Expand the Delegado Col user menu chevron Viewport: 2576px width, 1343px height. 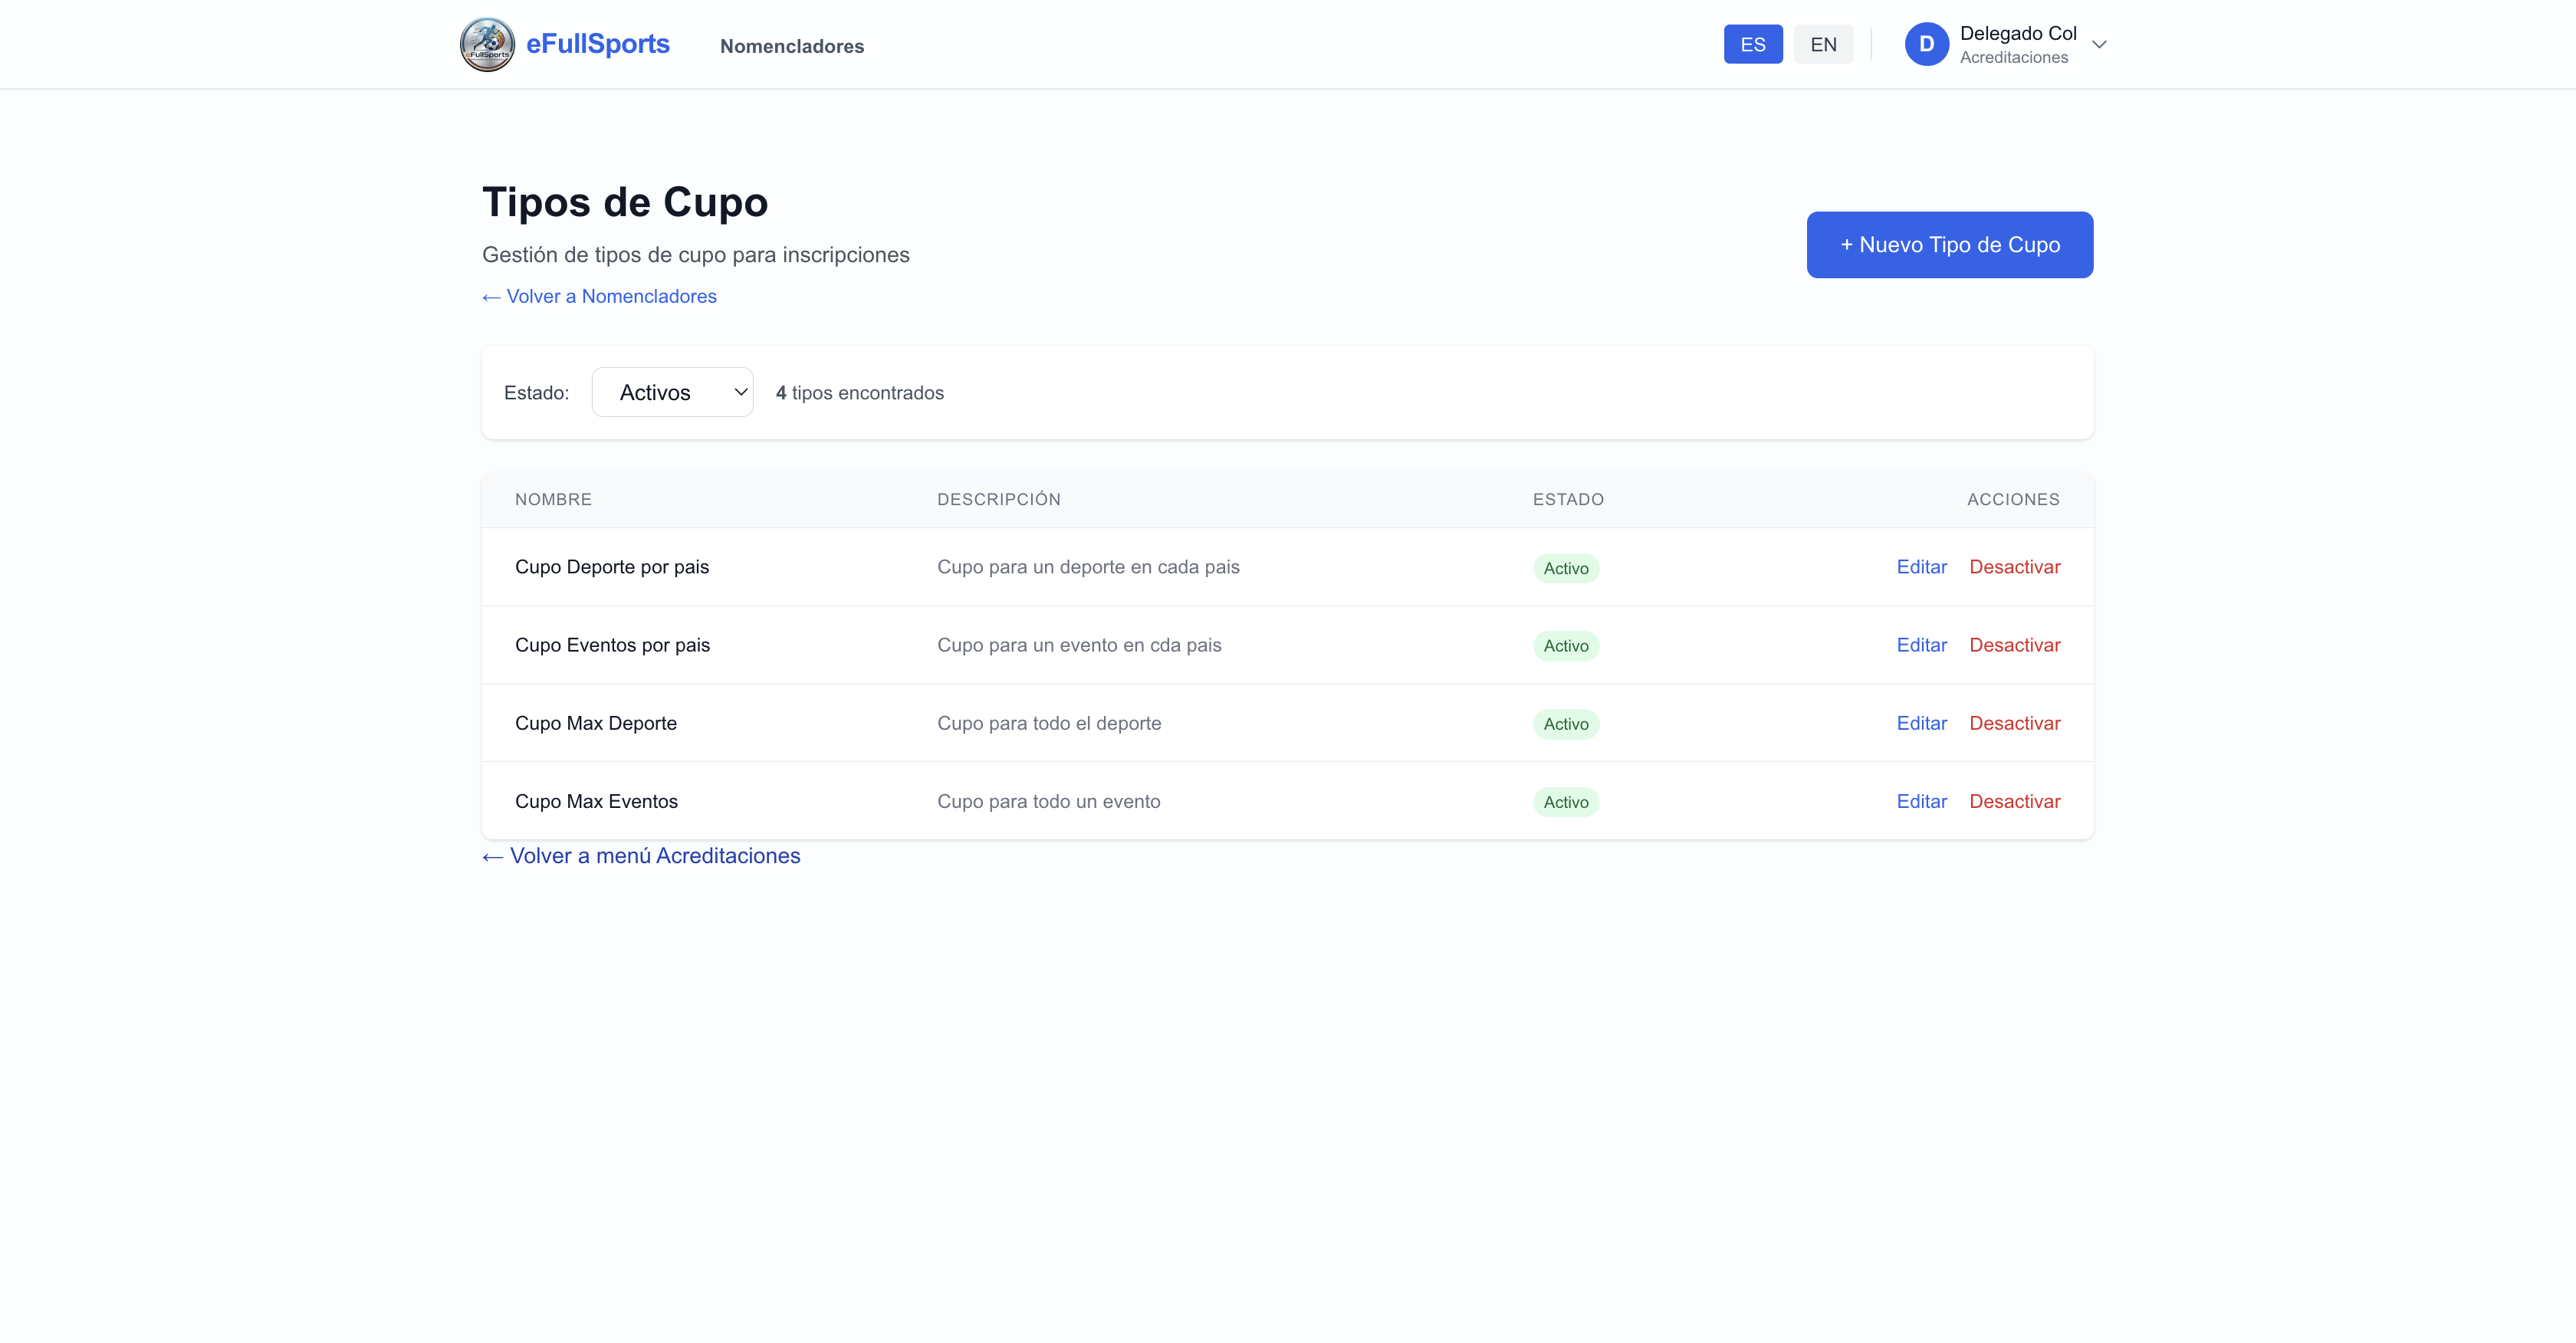2099,44
